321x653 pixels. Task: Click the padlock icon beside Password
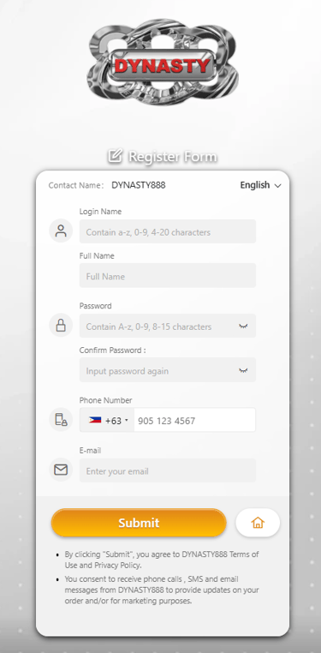pos(61,326)
